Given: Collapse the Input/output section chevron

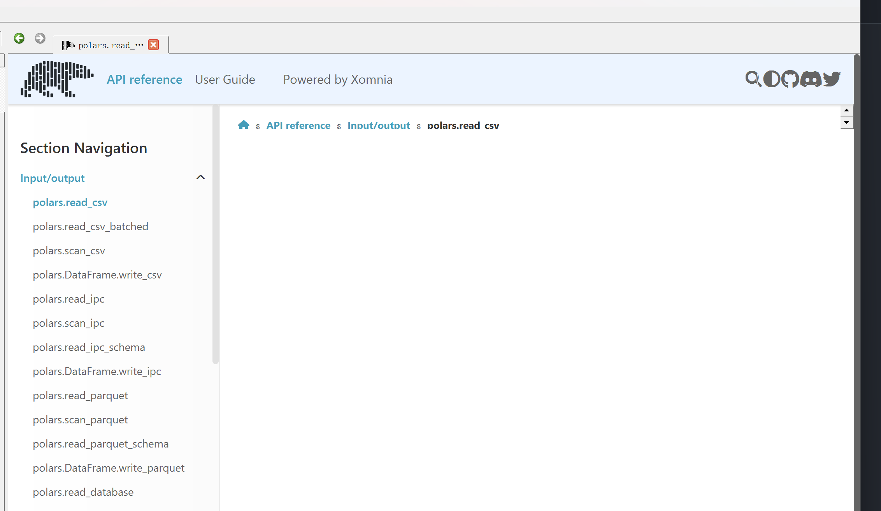Looking at the screenshot, I should (200, 177).
